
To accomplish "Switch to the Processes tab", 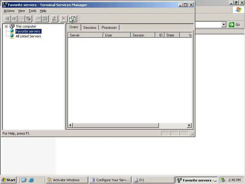I will [109, 28].
